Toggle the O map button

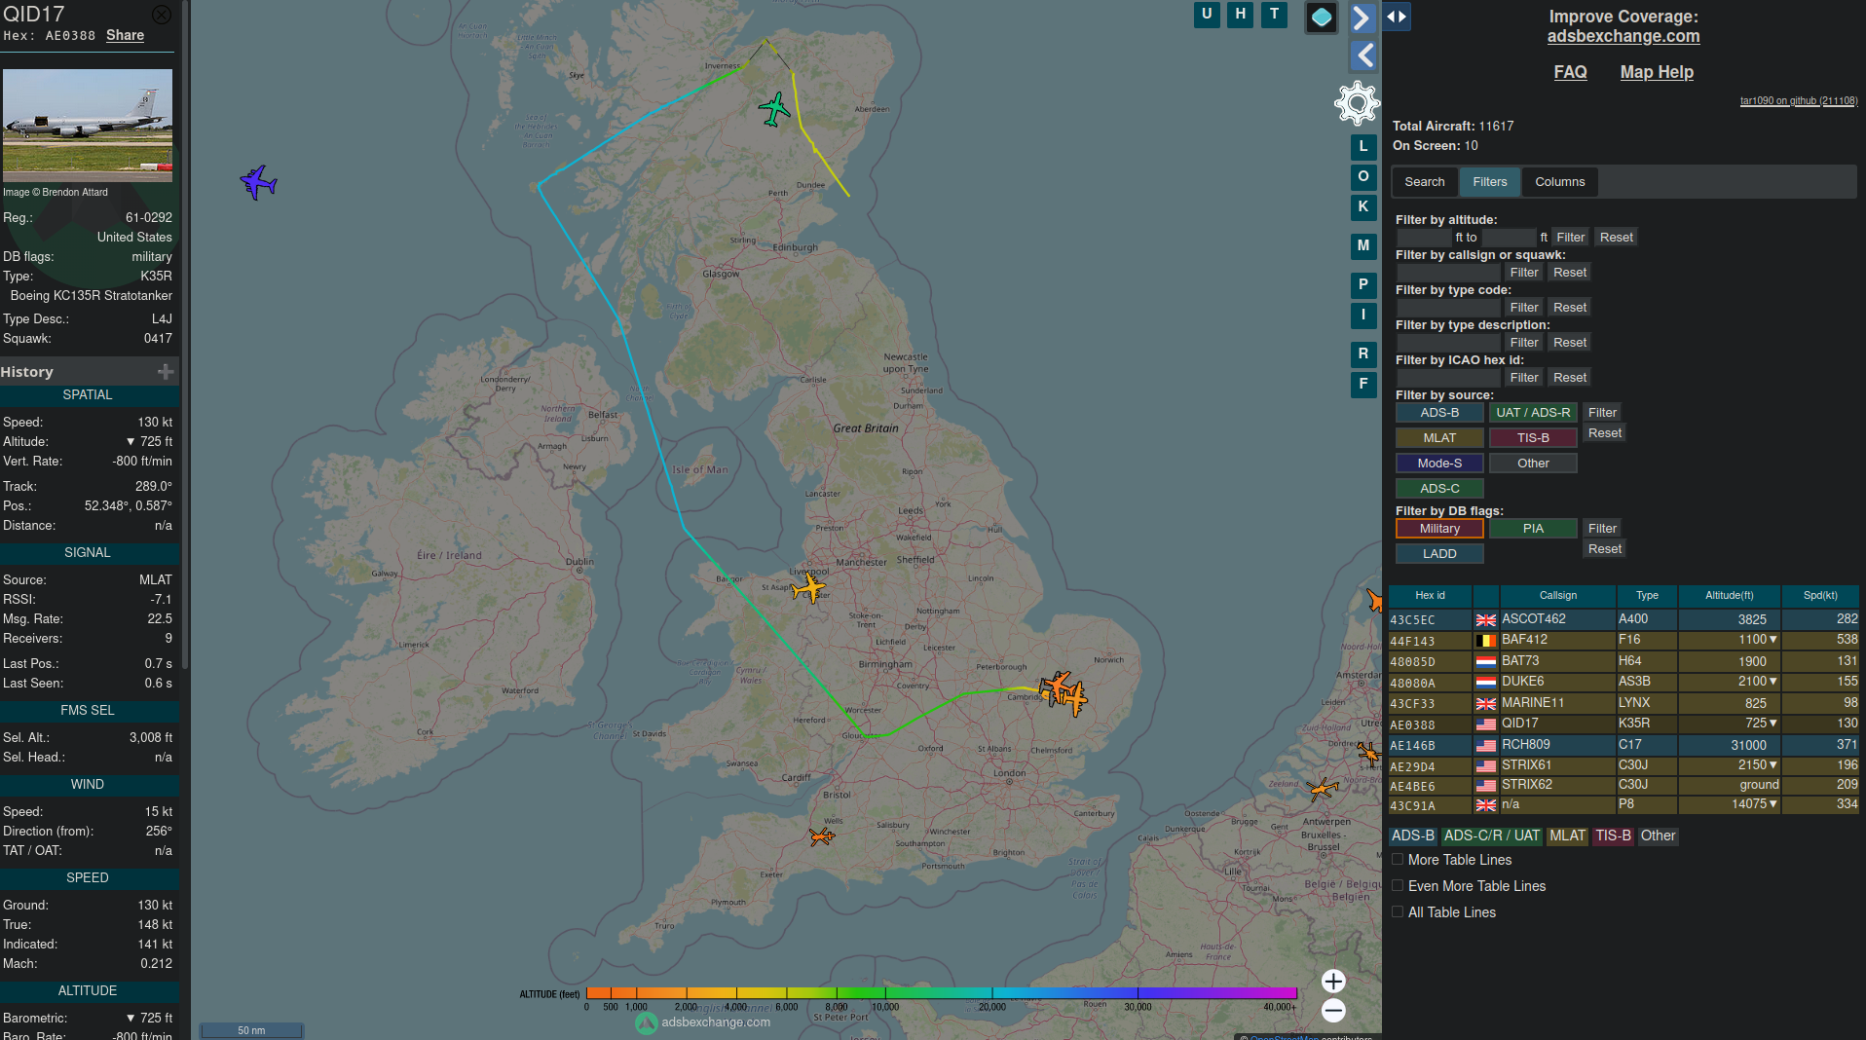tap(1363, 177)
